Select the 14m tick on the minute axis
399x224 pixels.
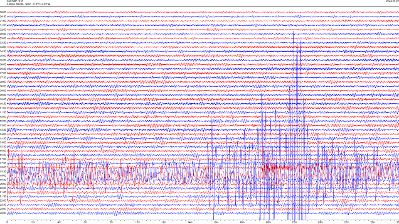pos(190,222)
